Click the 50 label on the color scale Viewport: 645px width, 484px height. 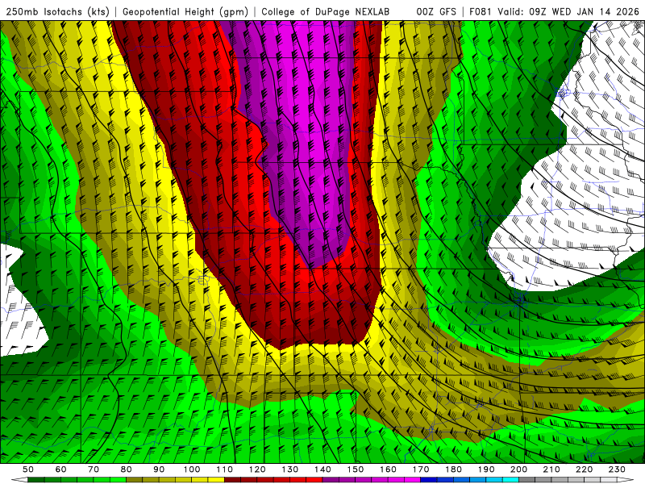pos(28,469)
